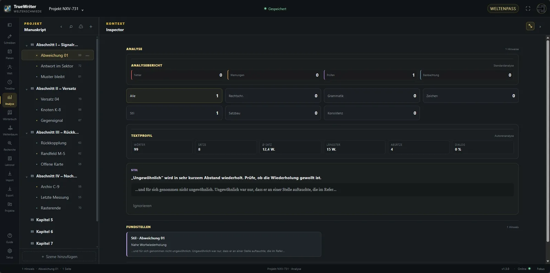550x273 pixels.
Task: Open the Export sidebar option
Action: 10,191
